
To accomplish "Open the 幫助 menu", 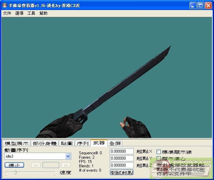I will coord(43,13).
